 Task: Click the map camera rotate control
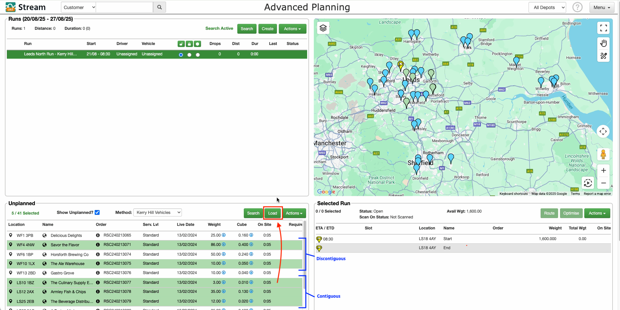pyautogui.click(x=588, y=183)
